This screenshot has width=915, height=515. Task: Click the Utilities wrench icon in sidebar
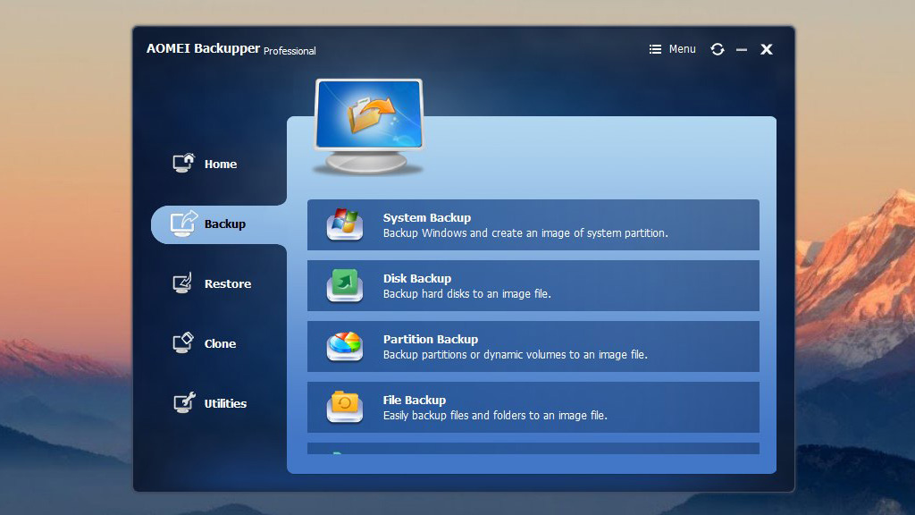click(x=183, y=403)
